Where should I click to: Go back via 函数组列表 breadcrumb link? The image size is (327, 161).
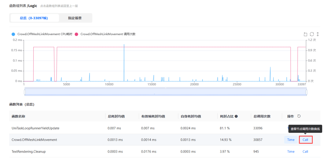pyautogui.click(x=18, y=6)
